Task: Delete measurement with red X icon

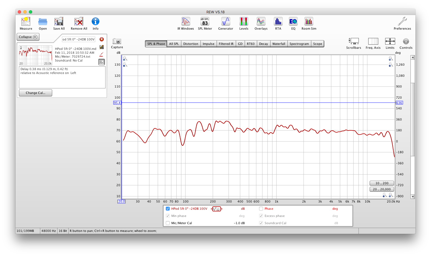Action: pos(102,39)
